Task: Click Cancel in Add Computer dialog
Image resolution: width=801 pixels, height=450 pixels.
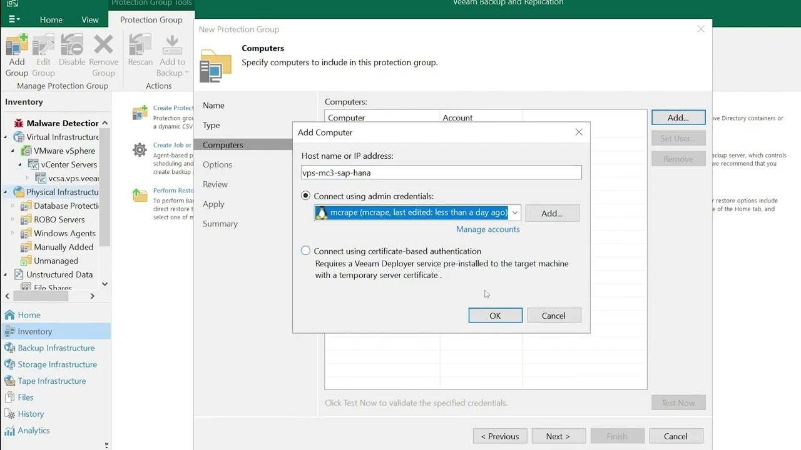Action: (x=554, y=316)
